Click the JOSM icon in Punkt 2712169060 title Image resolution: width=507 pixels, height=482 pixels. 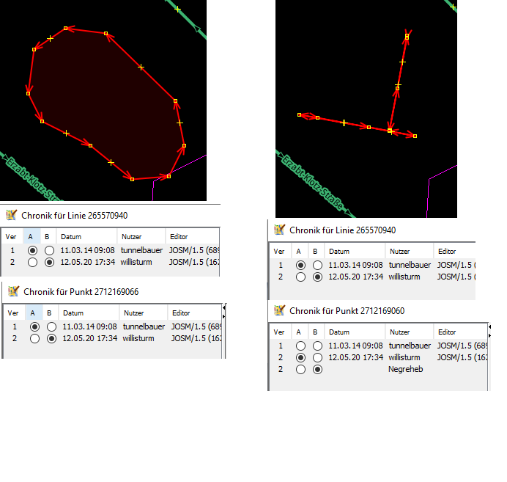coord(279,310)
